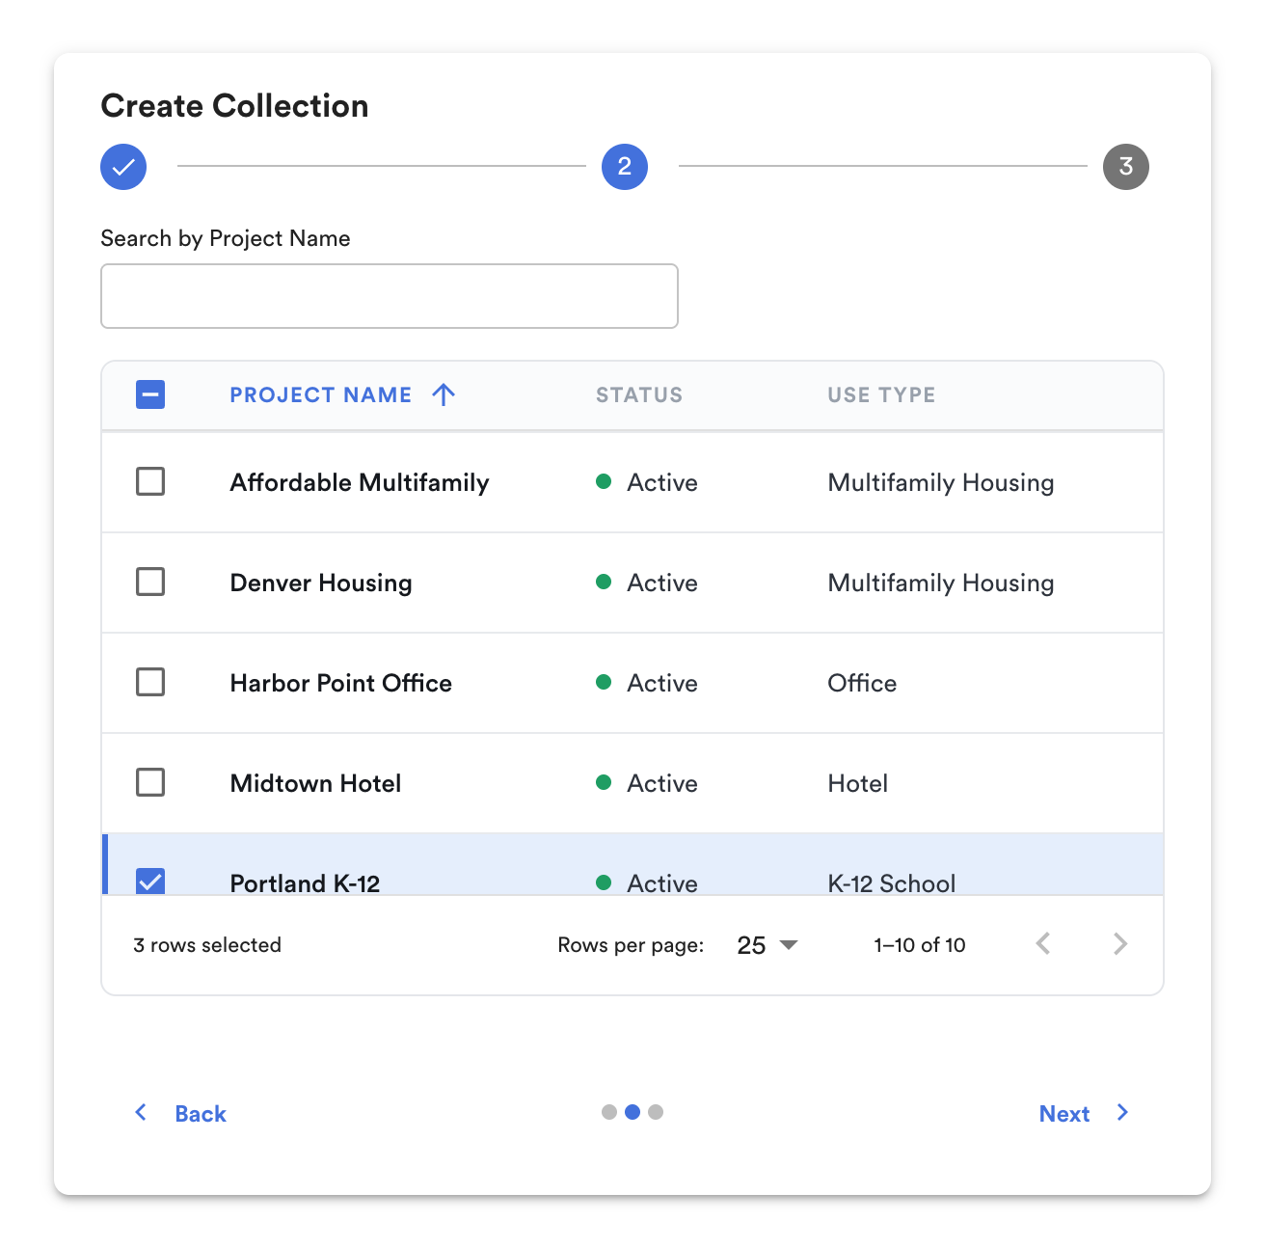Click the ascending sort arrow icon
Screen dimensions: 1265x1248
click(x=444, y=394)
